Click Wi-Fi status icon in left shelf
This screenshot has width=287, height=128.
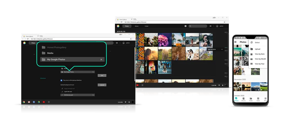(x=125, y=102)
